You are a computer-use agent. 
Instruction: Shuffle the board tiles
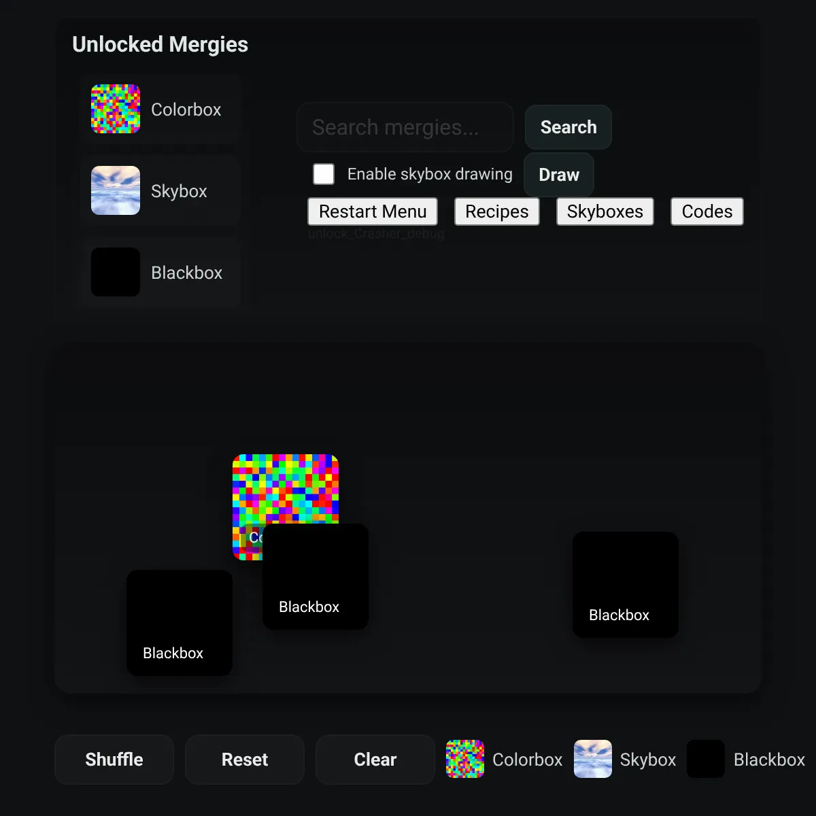[x=114, y=760]
